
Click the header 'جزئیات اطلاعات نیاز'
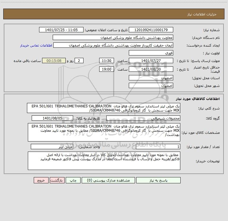click(x=202, y=14)
